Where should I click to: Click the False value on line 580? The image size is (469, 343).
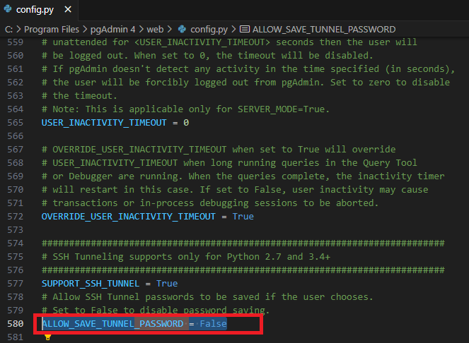[213, 323]
